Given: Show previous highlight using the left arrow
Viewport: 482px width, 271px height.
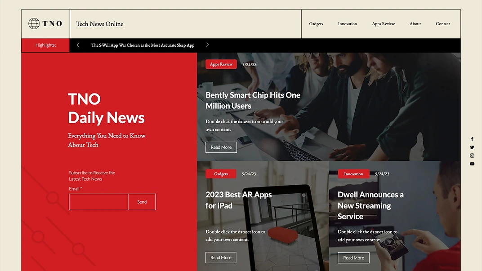Looking at the screenshot, I should 78,45.
